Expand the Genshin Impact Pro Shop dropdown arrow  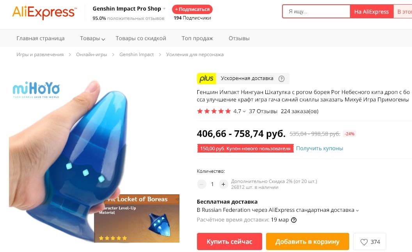pos(164,9)
